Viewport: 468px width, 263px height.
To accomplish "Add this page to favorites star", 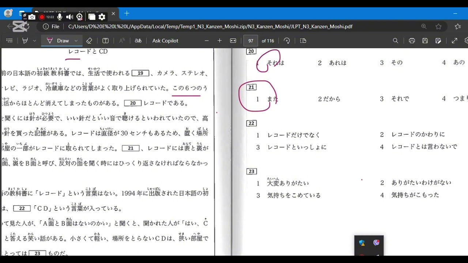I will 438,26.
